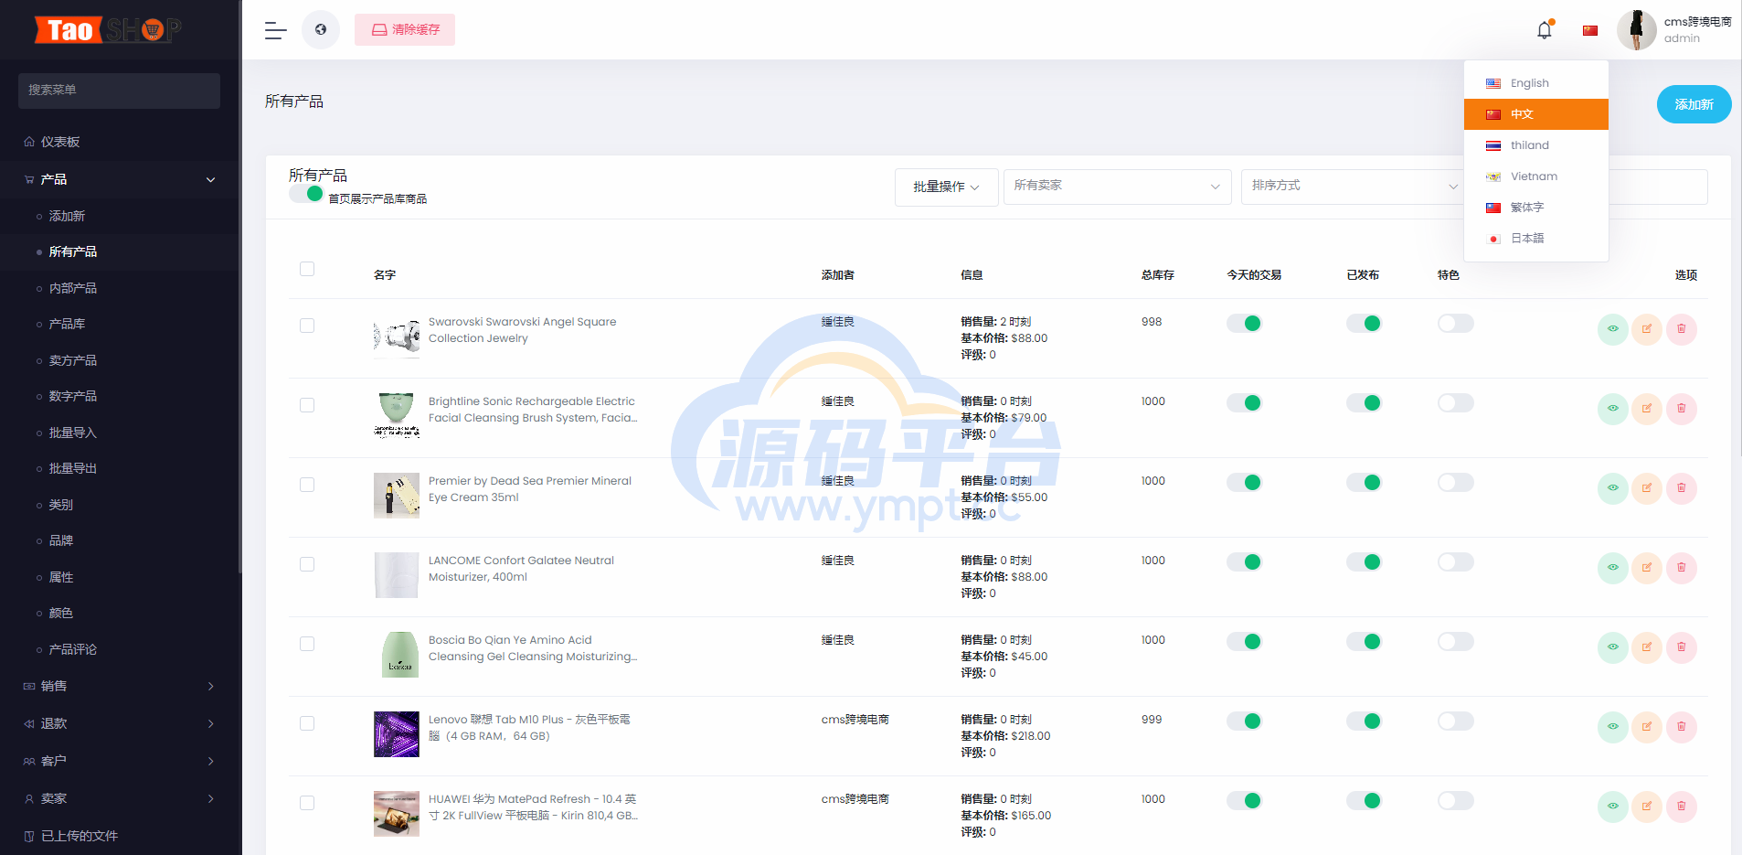
Task: Expand the 销售 sidebar section
Action: 120,686
